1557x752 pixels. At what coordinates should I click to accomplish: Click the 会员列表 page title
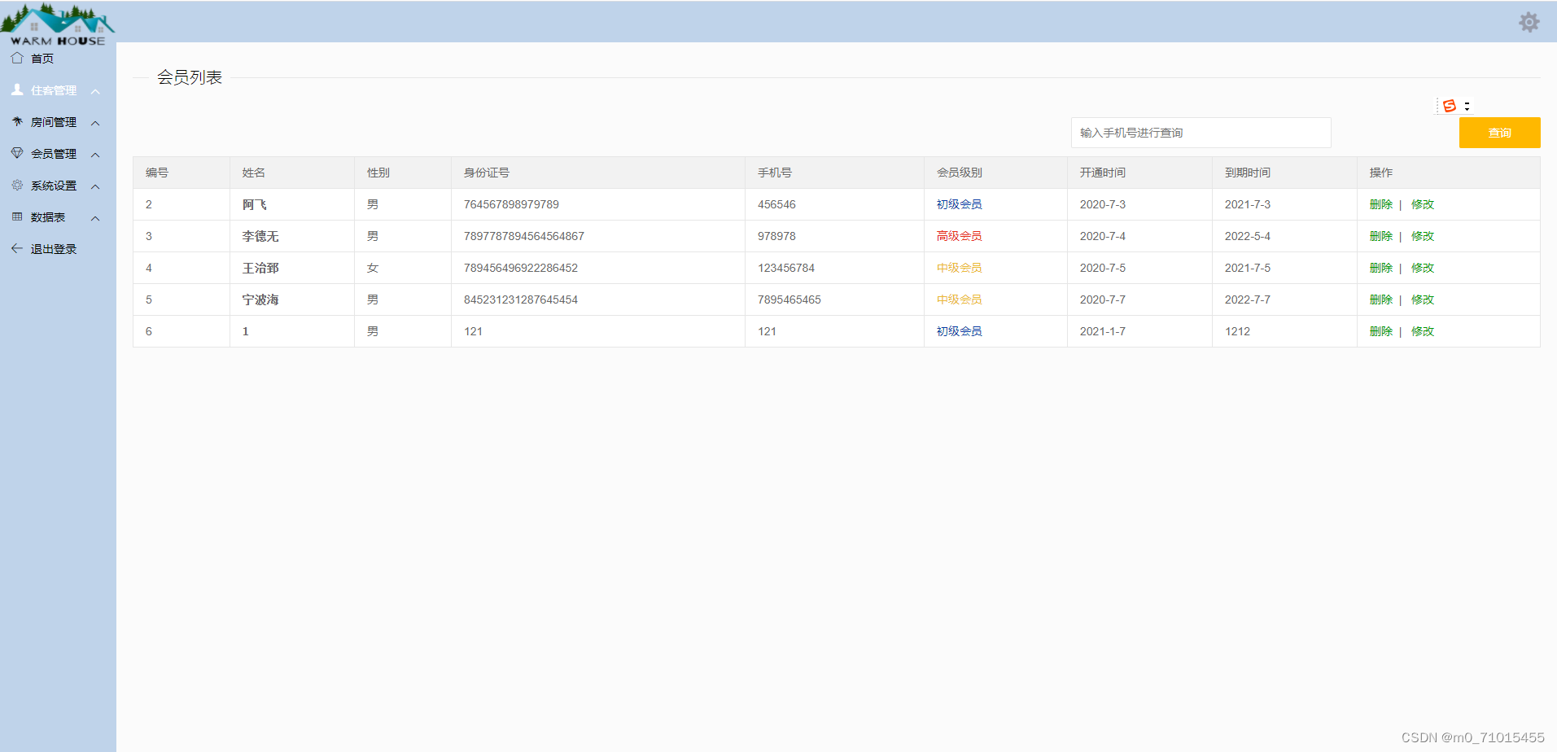tap(189, 77)
